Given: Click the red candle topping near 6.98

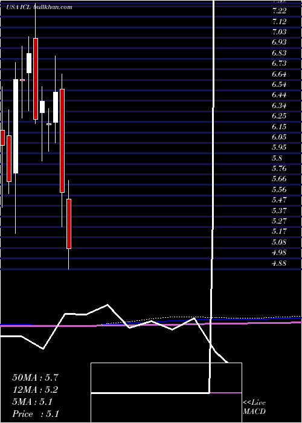Looking at the screenshot, I should tap(36, 79).
